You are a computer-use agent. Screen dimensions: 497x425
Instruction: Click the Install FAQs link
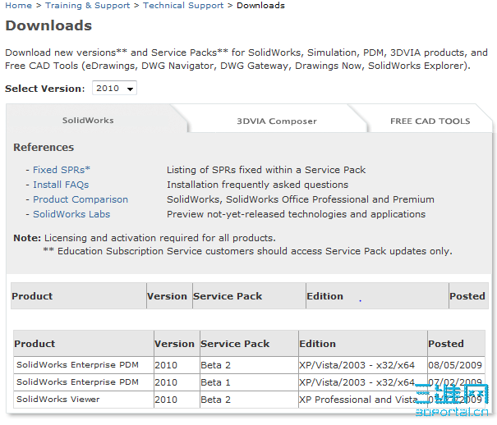point(61,185)
